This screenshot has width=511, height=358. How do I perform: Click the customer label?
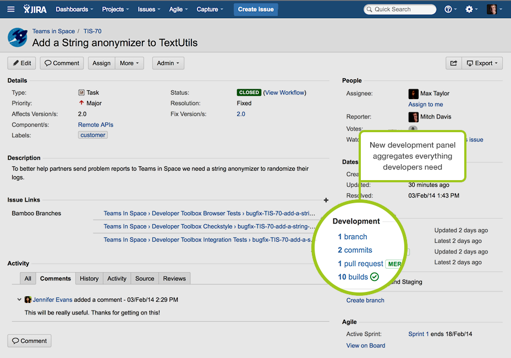(93, 135)
